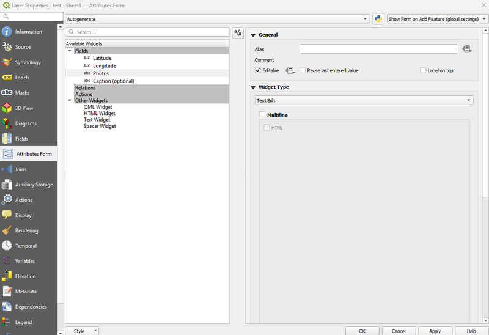Collapse the General section
The width and height of the screenshot is (489, 335).
click(253, 35)
